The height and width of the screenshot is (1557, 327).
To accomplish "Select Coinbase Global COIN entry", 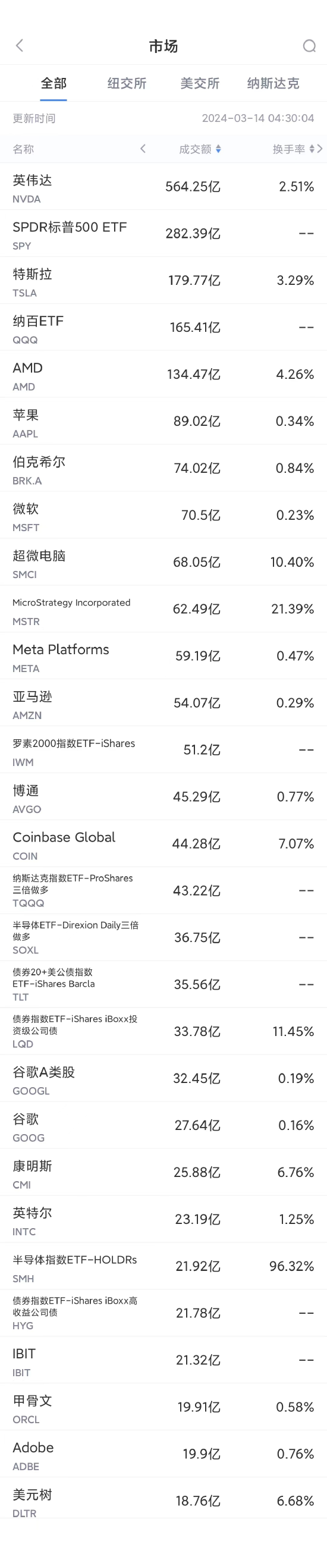I will tap(163, 844).
